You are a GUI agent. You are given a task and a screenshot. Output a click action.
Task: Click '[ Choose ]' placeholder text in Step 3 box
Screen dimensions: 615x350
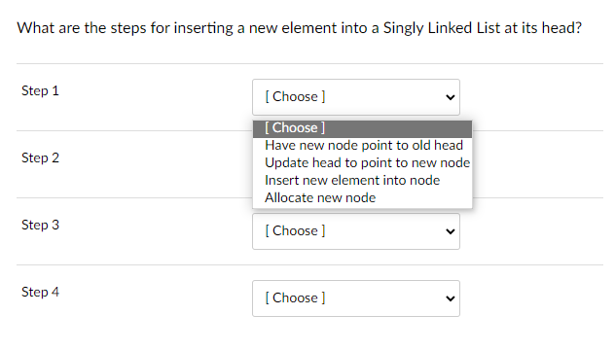(x=295, y=230)
